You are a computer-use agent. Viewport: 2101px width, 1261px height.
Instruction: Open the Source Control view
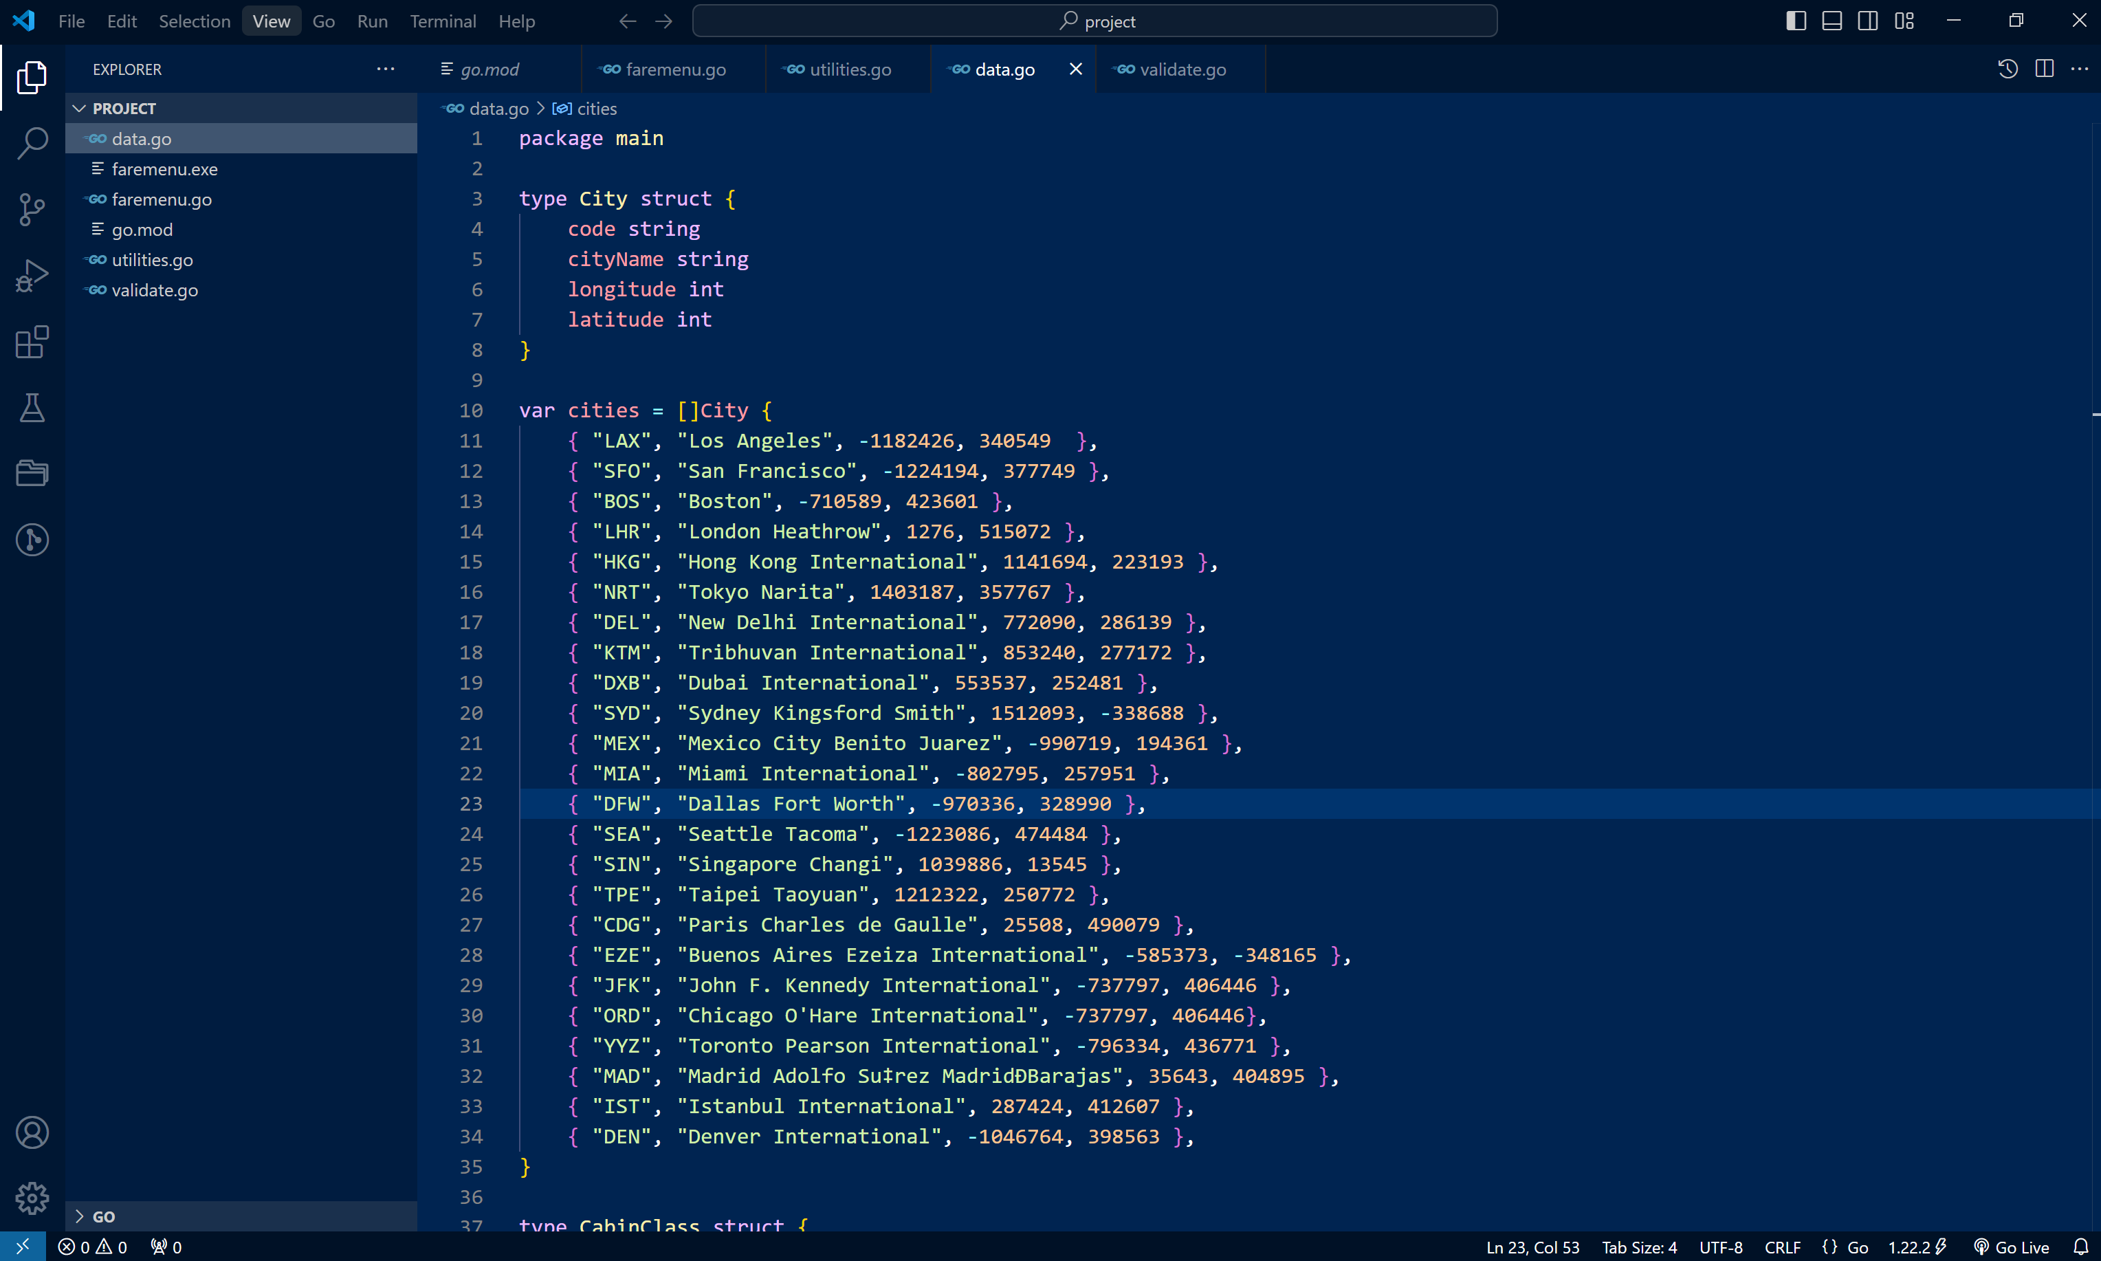pos(32,209)
